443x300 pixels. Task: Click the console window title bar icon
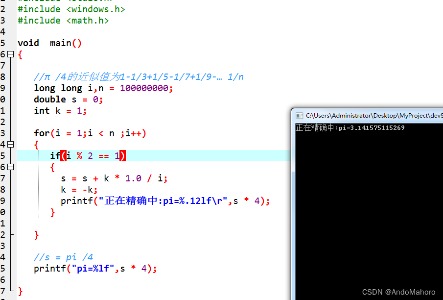[x=299, y=116]
